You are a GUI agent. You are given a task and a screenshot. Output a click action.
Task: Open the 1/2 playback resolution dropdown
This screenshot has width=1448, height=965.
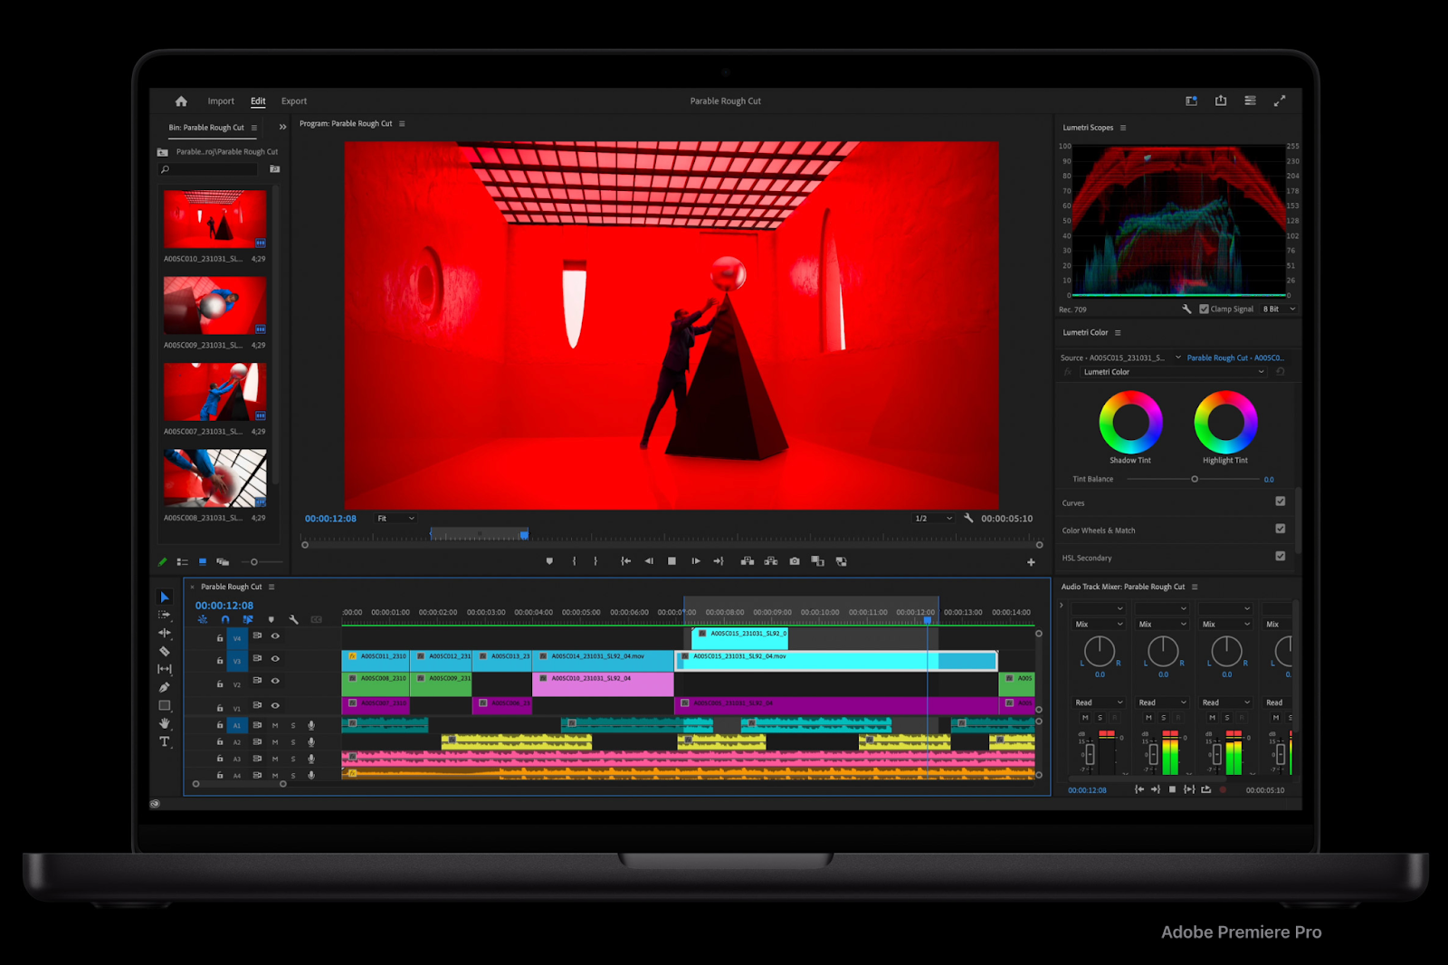coord(934,519)
